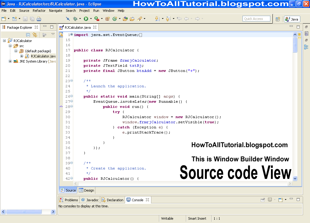The height and width of the screenshot is (223, 310).
Task: Expand the RJCalculator.java tree node
Action: pos(21,56)
